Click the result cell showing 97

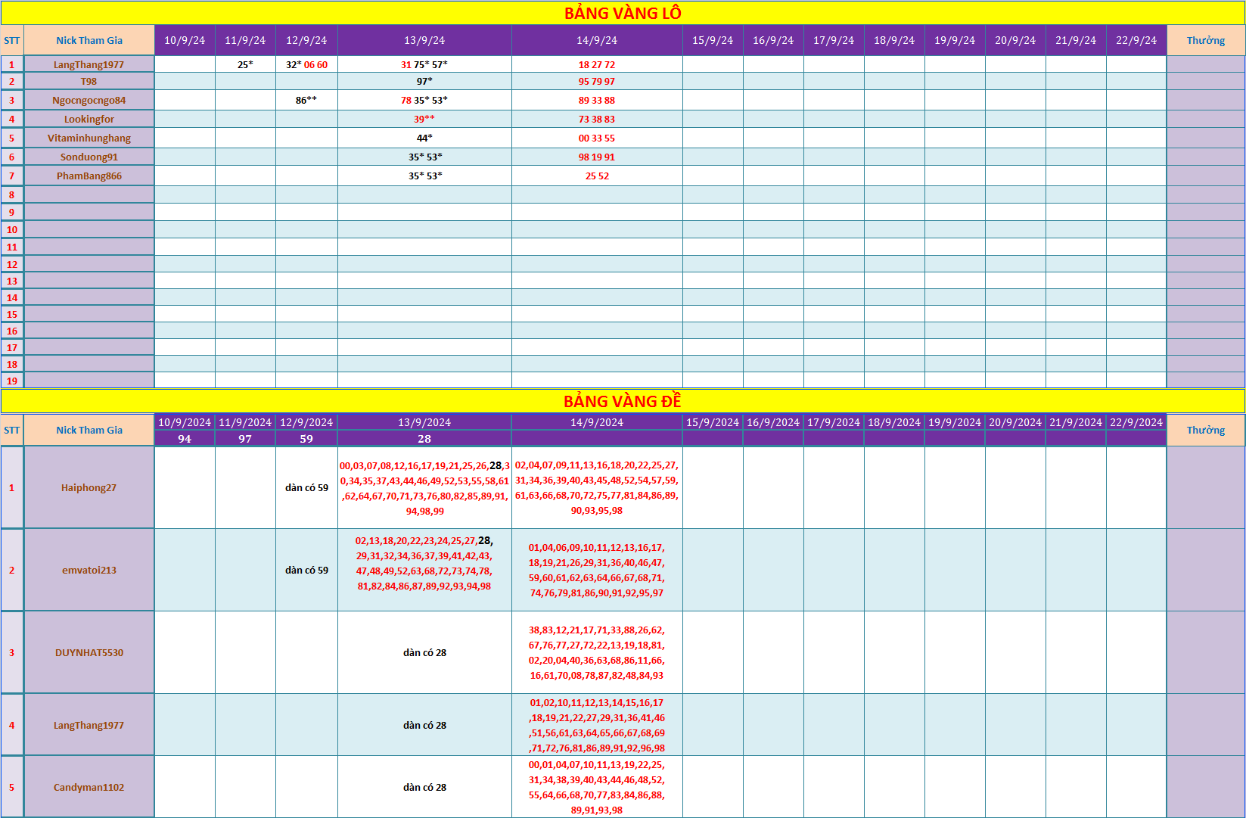point(245,439)
